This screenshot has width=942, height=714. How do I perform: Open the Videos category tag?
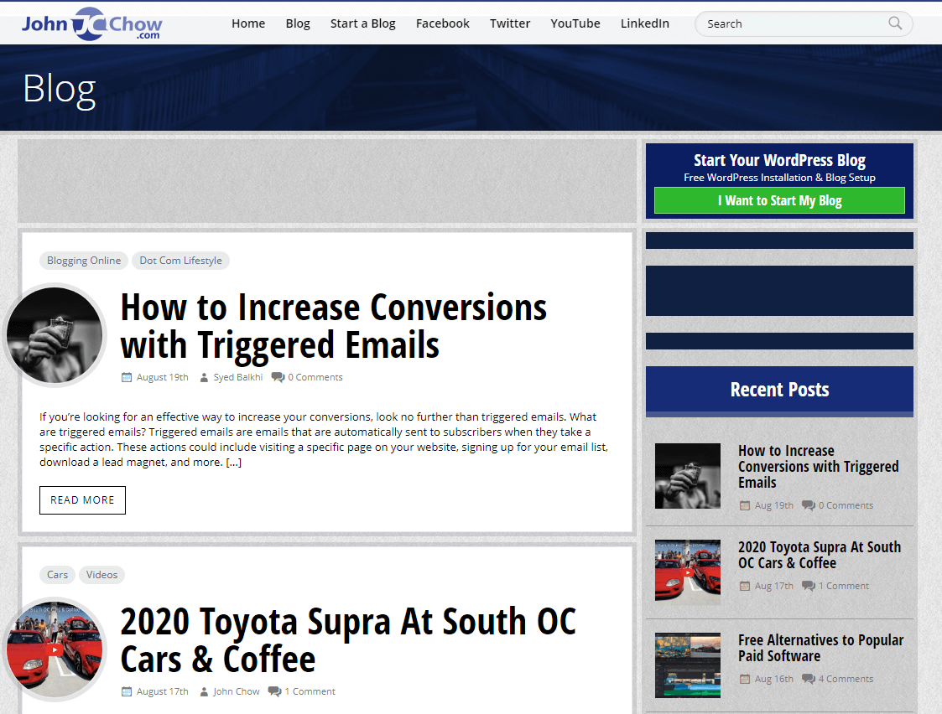click(101, 575)
